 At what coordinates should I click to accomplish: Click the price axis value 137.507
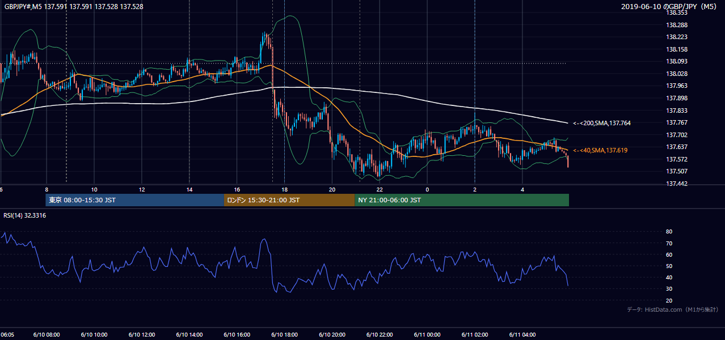(677, 171)
